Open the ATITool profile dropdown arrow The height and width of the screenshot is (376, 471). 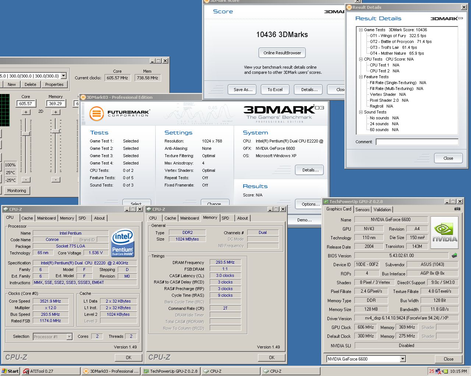pos(63,76)
